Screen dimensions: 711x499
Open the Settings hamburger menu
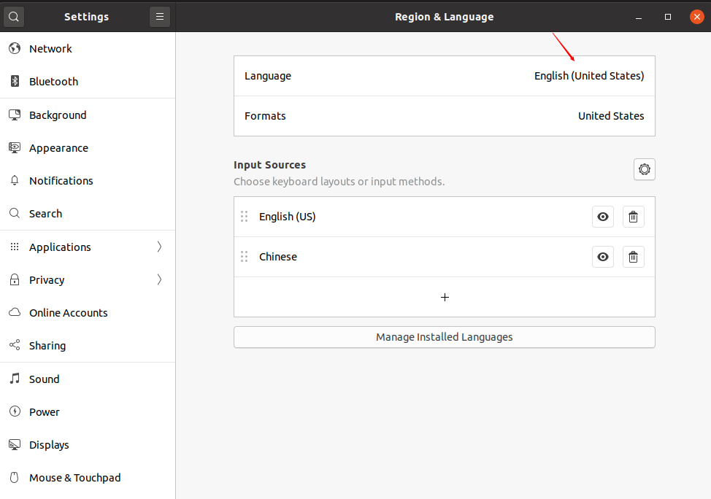pos(160,17)
